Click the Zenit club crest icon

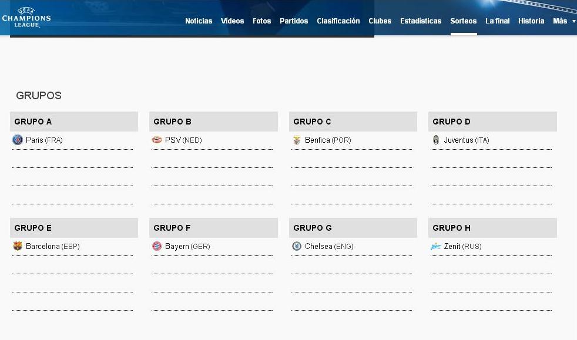point(436,246)
